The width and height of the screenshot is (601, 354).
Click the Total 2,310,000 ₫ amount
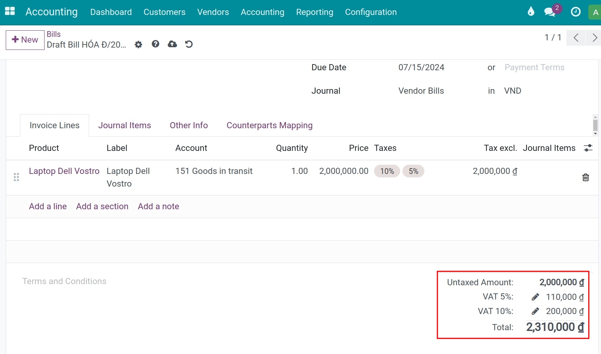pos(555,327)
